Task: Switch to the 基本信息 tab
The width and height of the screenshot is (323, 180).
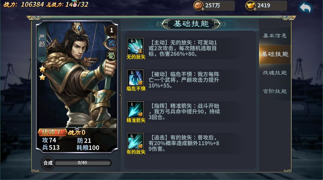Action: (x=275, y=36)
